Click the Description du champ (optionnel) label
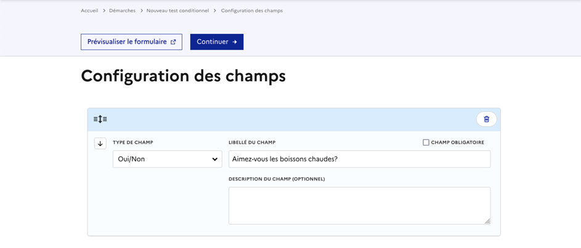This screenshot has height=248, width=581. point(277,179)
